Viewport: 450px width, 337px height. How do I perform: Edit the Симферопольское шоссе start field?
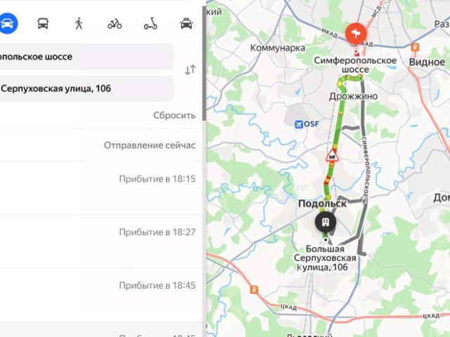point(86,56)
